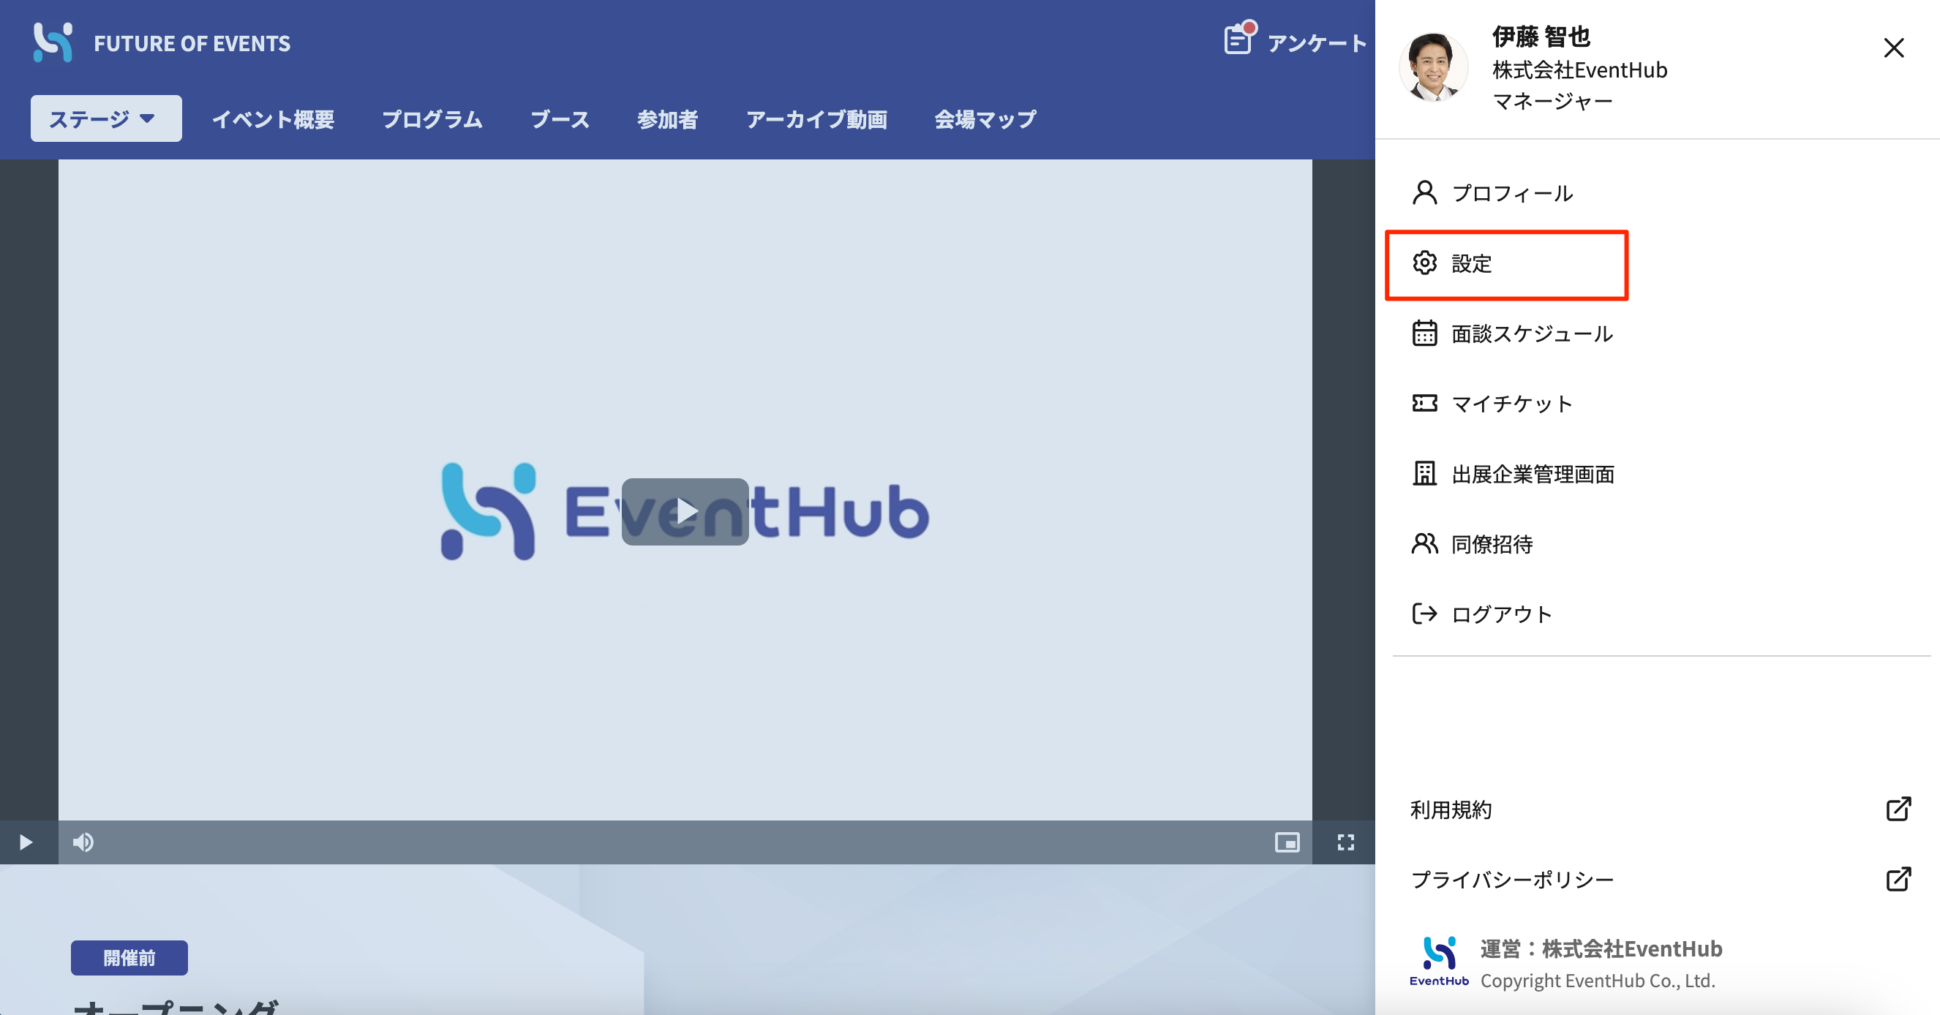
Task: Click the user name 伊藤 智也
Action: point(1541,36)
